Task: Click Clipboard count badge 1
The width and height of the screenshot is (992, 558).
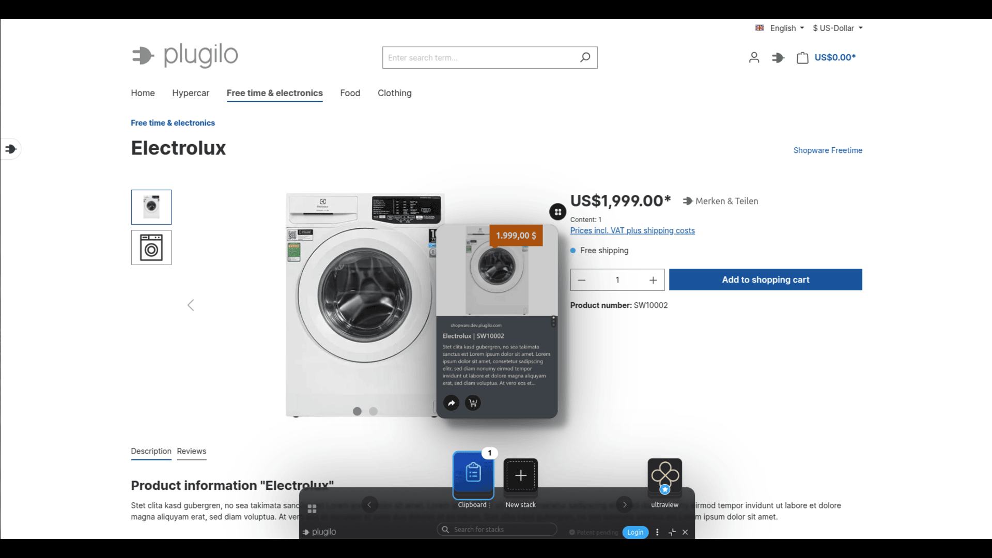Action: 490,453
